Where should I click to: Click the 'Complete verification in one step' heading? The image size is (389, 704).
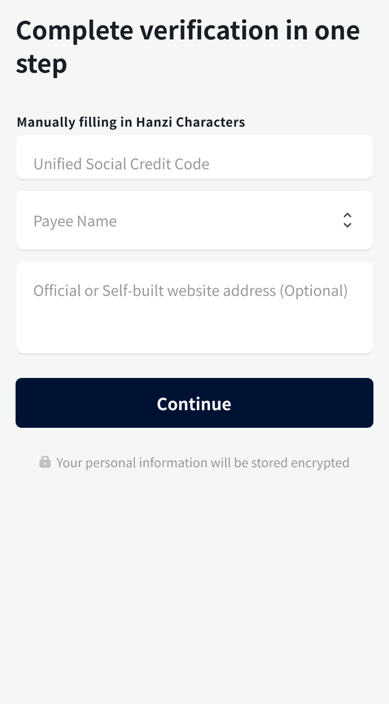[188, 47]
